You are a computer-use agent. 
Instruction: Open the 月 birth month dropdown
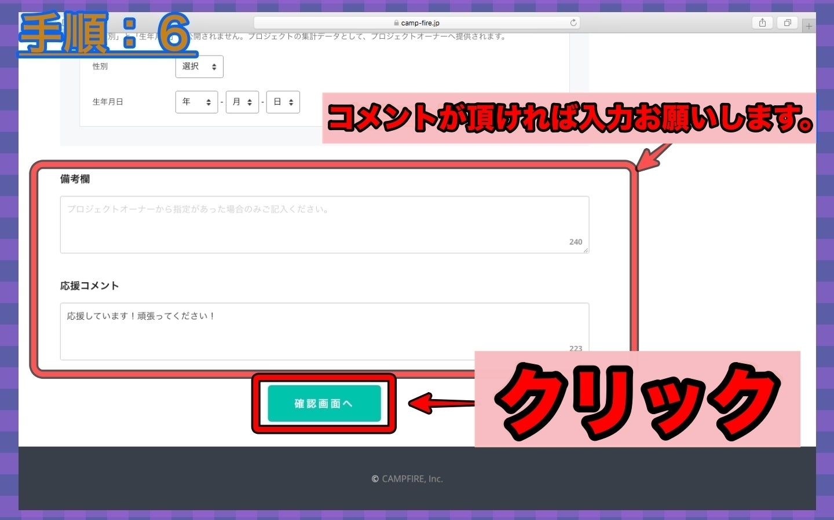click(x=242, y=102)
